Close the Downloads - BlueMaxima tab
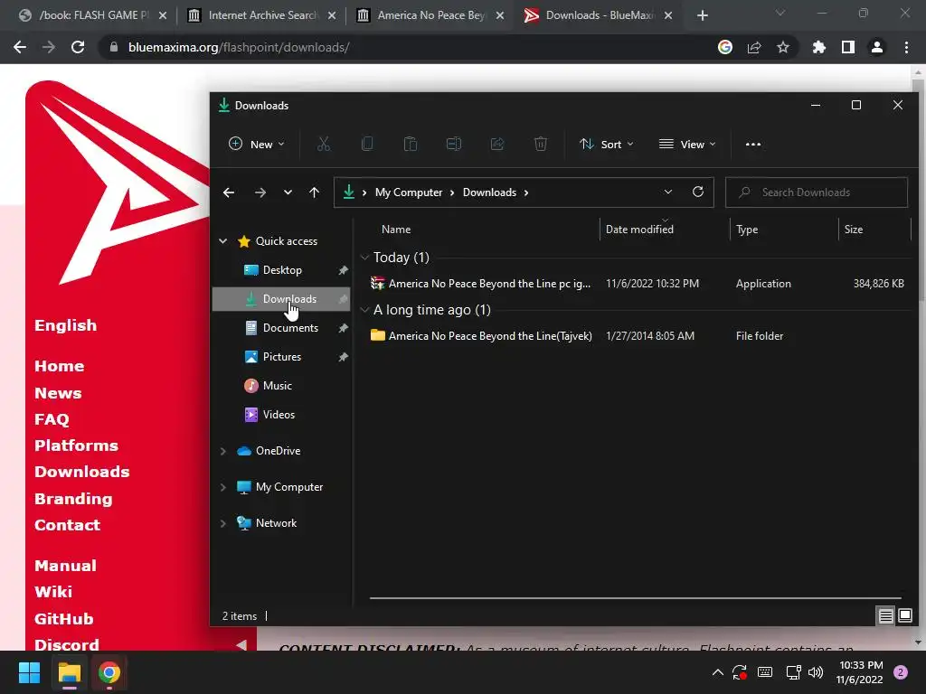Screen dimensions: 926x694 coord(668,15)
